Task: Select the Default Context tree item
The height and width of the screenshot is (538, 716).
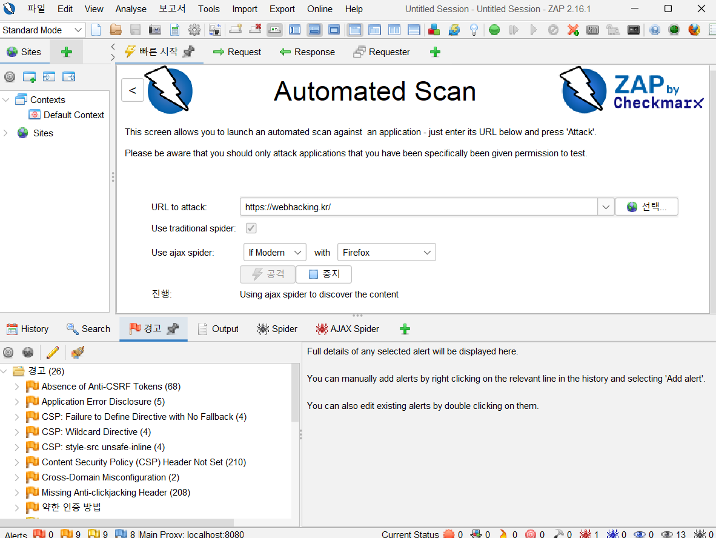Action: (x=73, y=115)
